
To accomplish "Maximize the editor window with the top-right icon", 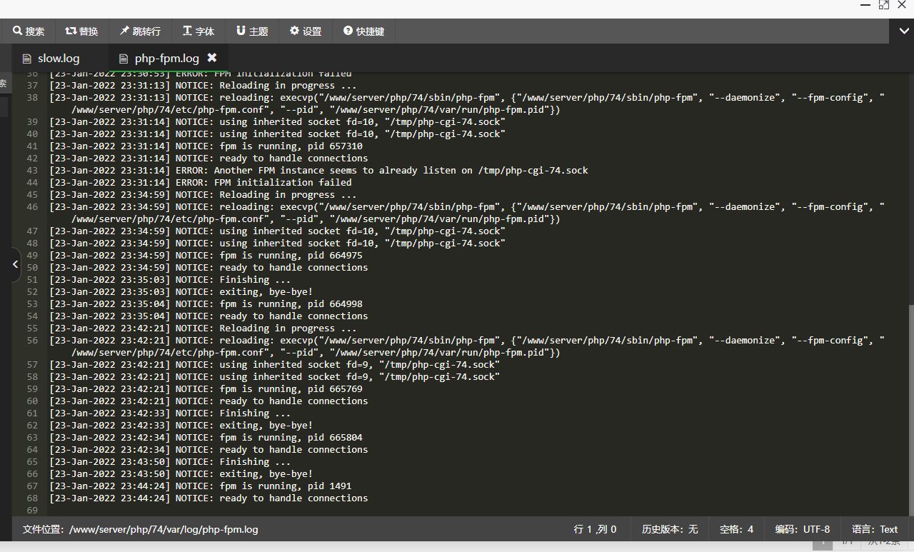I will tap(884, 5).
